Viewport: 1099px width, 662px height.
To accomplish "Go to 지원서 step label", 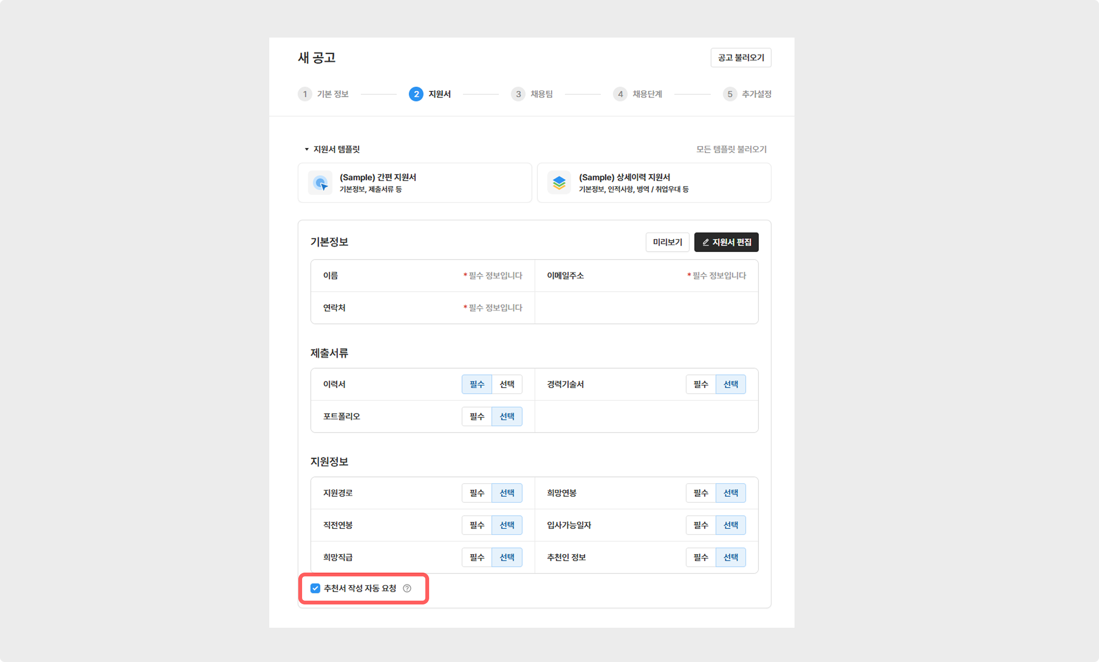I will [x=440, y=94].
